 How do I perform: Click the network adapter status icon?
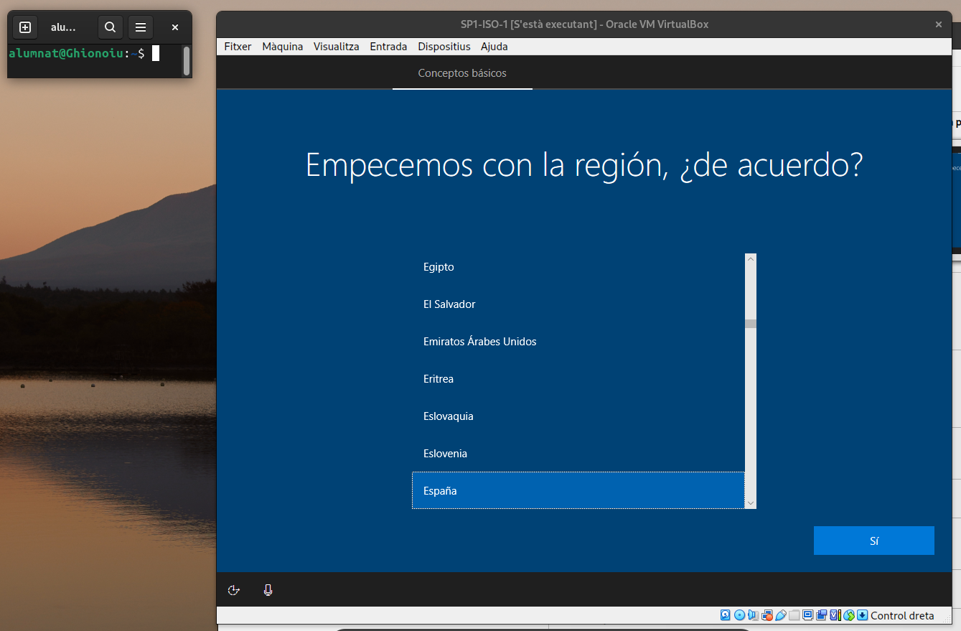click(767, 615)
